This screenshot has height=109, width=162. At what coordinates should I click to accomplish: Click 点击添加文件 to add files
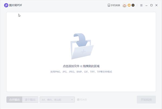(71, 66)
